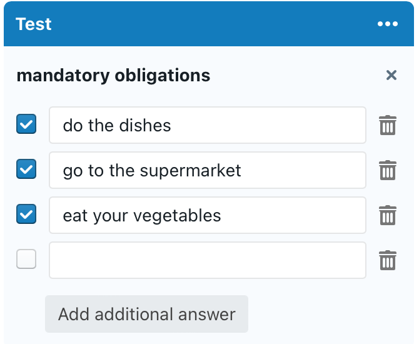The height and width of the screenshot is (344, 419).
Task: Click the 'Test' title in the header
Action: pyautogui.click(x=34, y=24)
